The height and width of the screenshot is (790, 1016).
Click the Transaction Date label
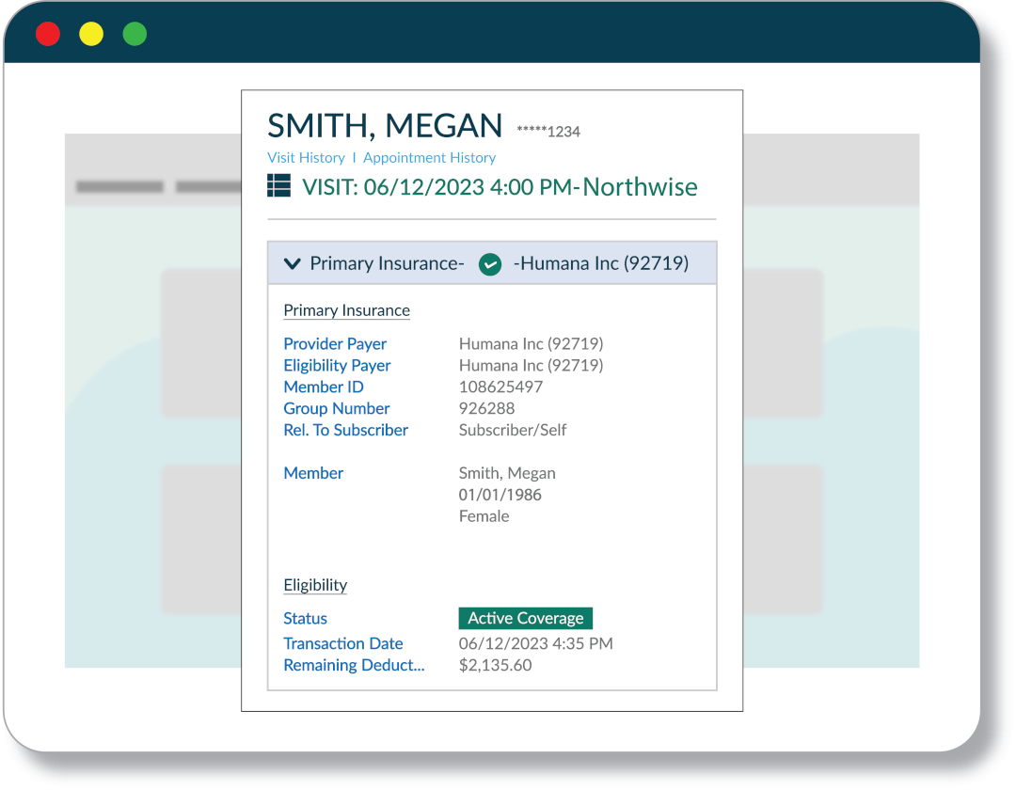coord(343,644)
